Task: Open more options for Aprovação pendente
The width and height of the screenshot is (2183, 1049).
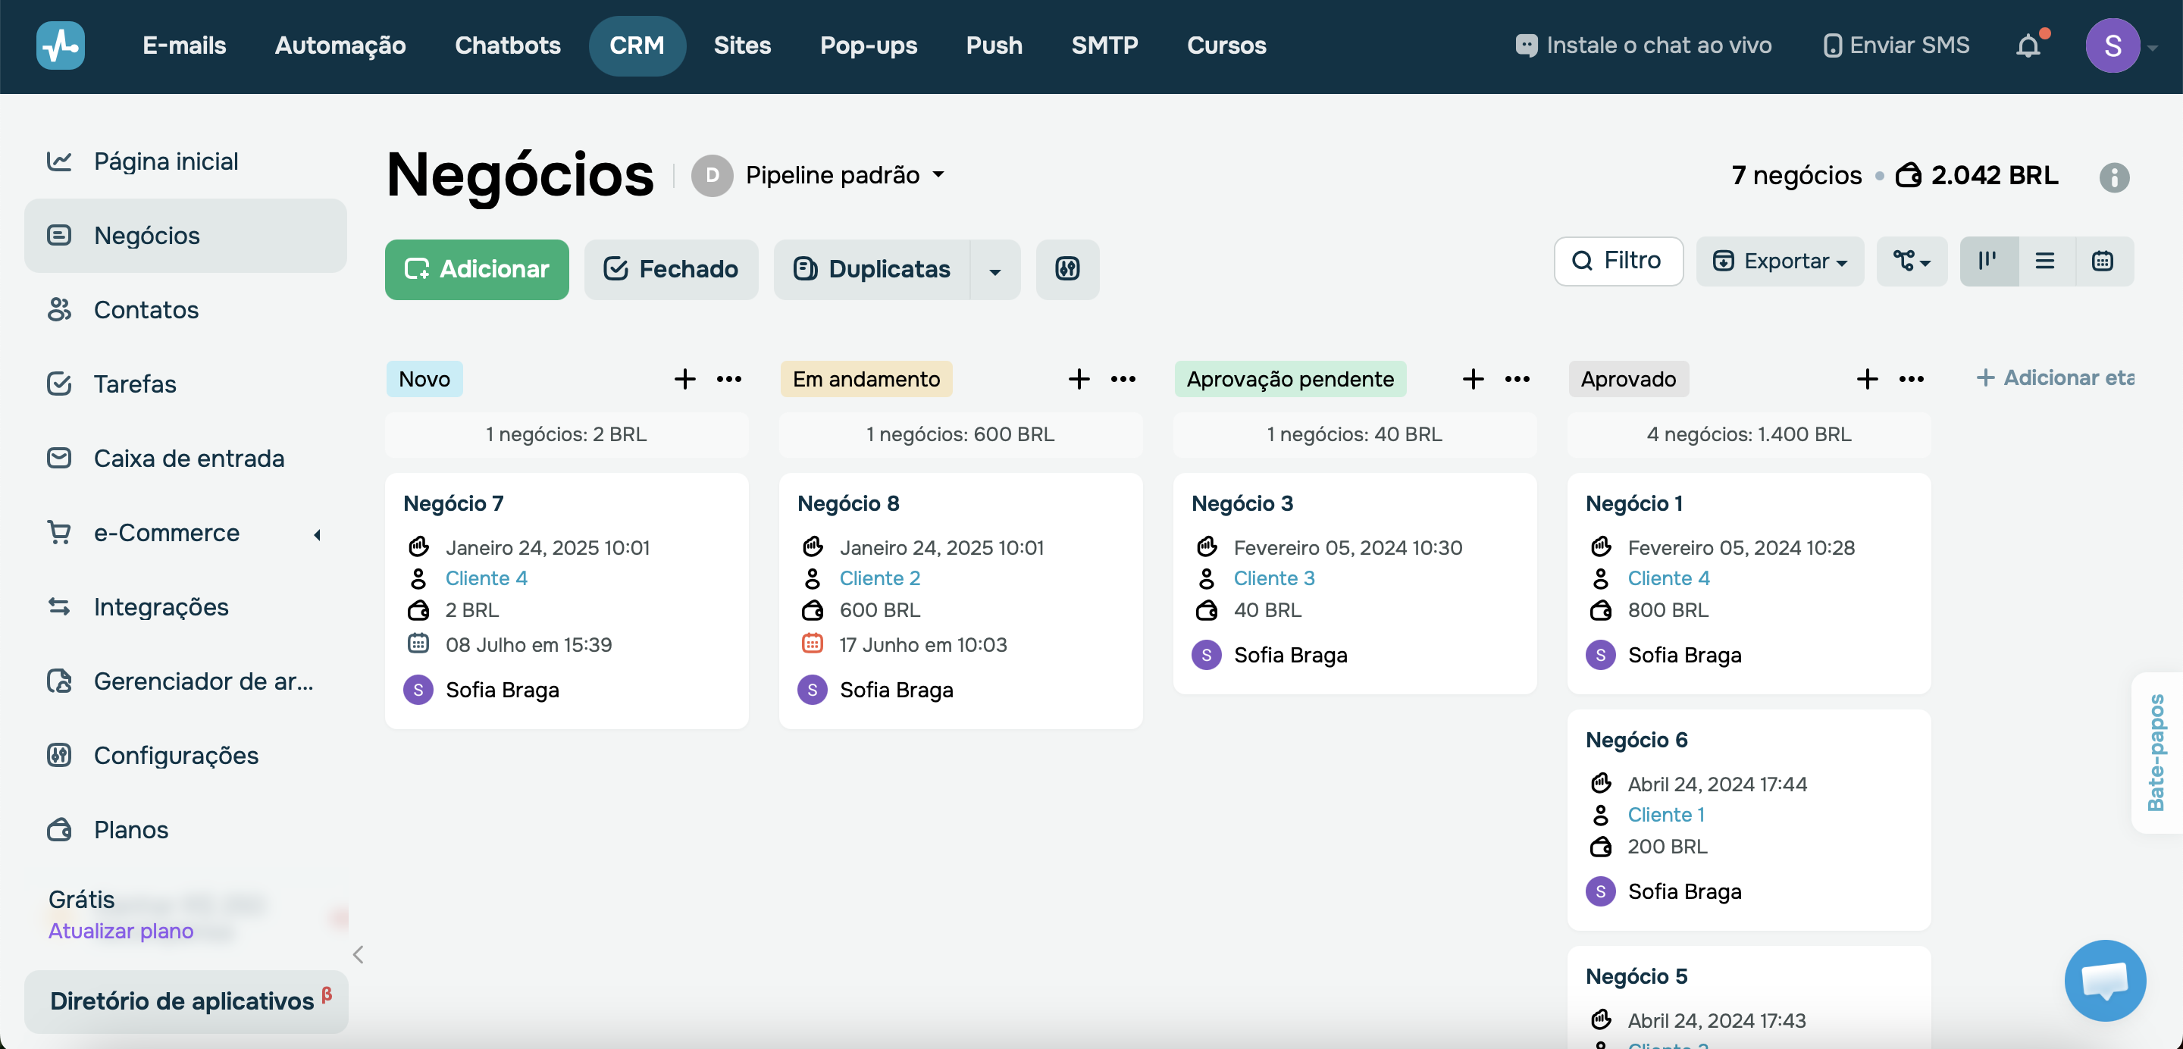Action: coord(1517,379)
